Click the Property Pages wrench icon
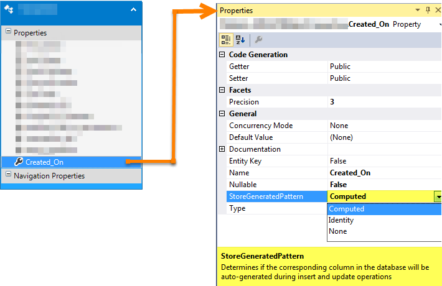This screenshot has height=286, width=442. coord(258,40)
